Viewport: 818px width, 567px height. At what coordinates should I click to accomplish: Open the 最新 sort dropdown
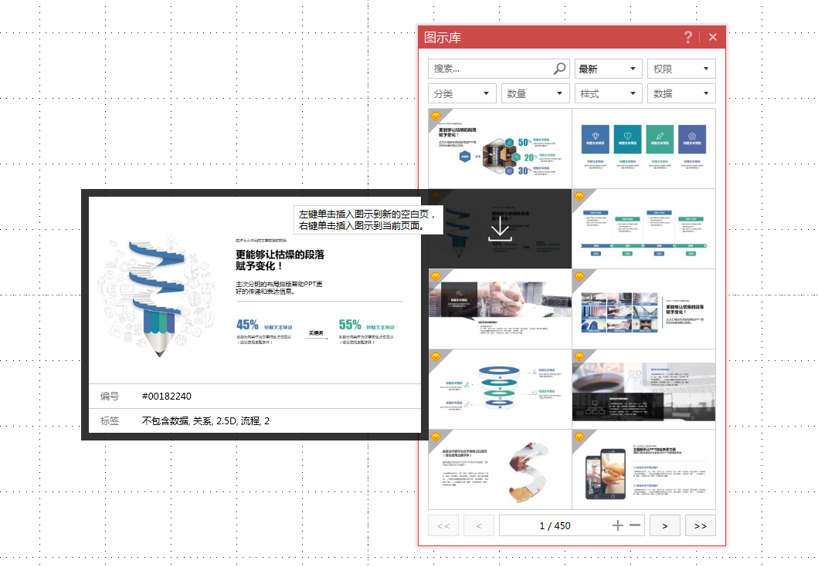pos(608,68)
